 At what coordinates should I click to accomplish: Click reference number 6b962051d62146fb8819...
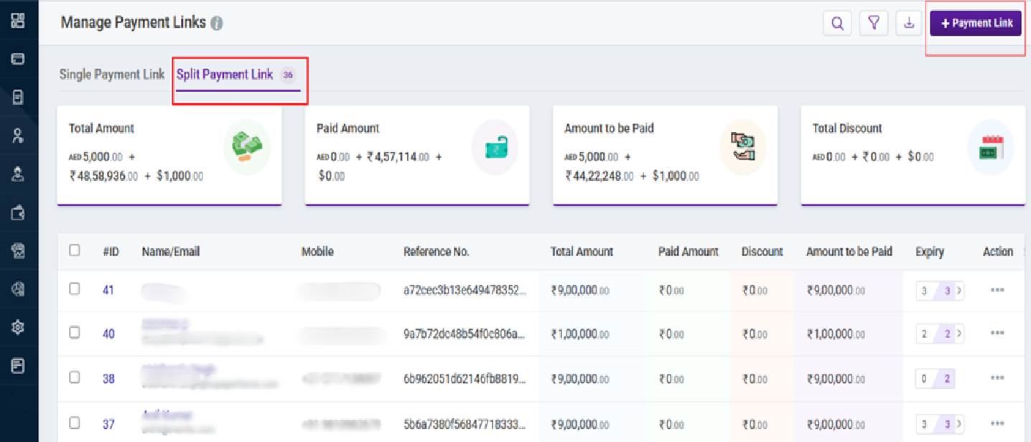(x=465, y=378)
